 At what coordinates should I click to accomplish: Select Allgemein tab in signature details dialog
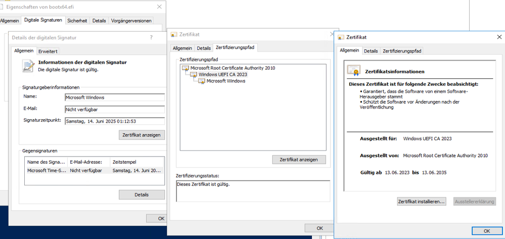coord(24,51)
